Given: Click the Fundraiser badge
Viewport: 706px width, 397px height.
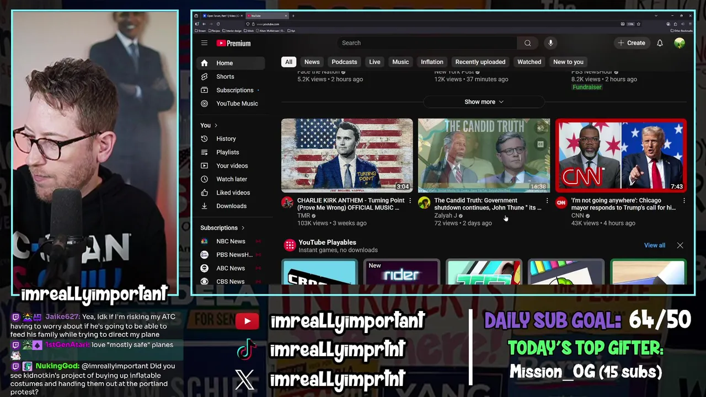Looking at the screenshot, I should tap(587, 87).
